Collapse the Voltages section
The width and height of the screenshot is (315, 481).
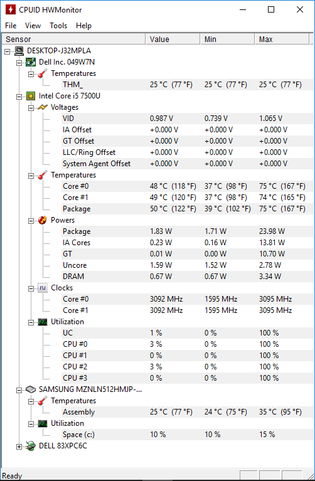click(31, 108)
